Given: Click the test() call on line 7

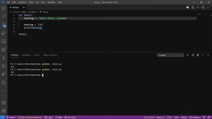Looking at the screenshot, I should pyautogui.click(x=23, y=34).
